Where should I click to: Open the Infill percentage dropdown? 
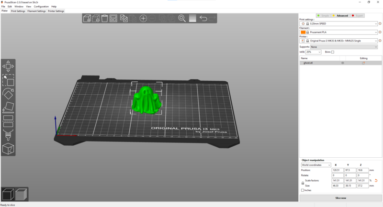coord(314,52)
